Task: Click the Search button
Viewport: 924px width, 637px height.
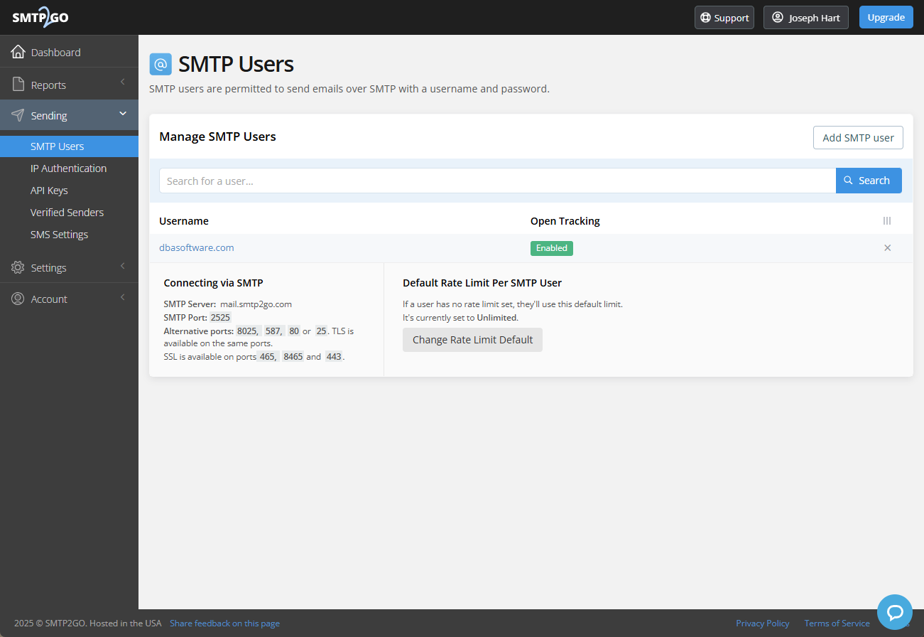Action: point(869,181)
